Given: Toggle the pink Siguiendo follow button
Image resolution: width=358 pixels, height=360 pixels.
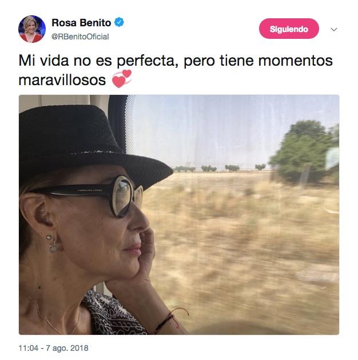Looking at the screenshot, I should click(x=289, y=29).
